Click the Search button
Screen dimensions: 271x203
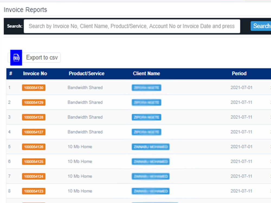click(x=261, y=26)
